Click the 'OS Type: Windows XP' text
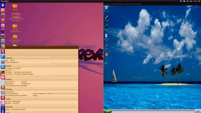201x113 pixels. [12, 62]
